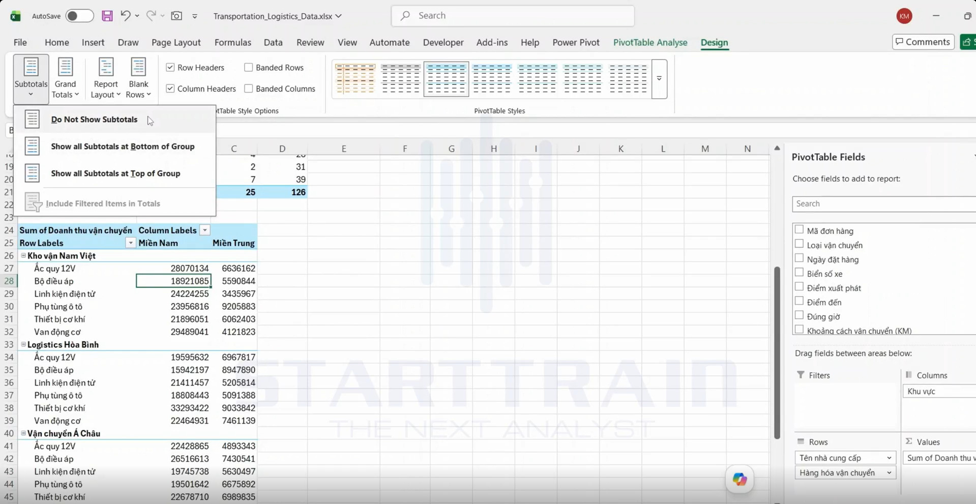The height and width of the screenshot is (504, 976).
Task: Switch to the PivotTable Analyse tab
Action: tap(650, 42)
